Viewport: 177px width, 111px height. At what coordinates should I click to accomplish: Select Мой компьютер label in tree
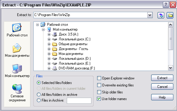pyautogui.click(x=65, y=29)
